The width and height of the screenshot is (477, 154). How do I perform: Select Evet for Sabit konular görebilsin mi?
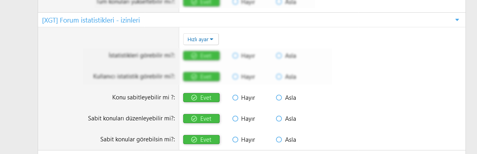click(201, 139)
